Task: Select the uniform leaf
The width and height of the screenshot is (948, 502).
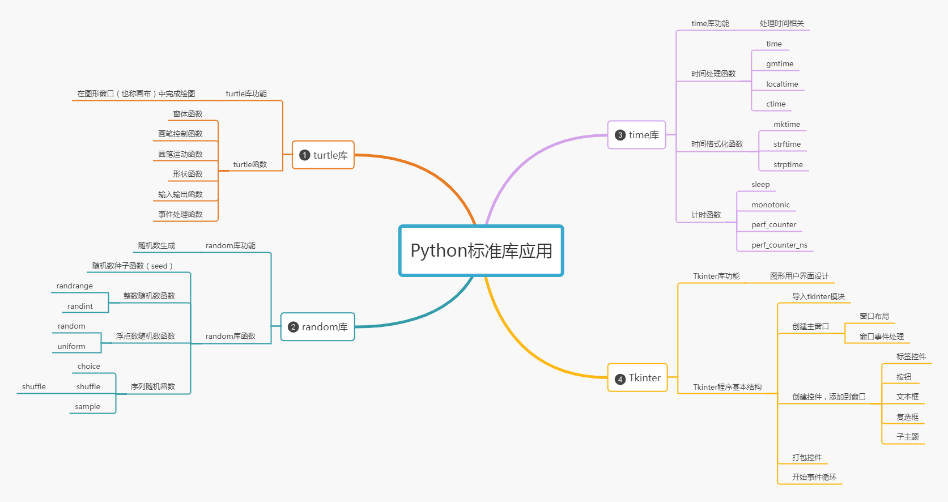Action: pyautogui.click(x=71, y=347)
